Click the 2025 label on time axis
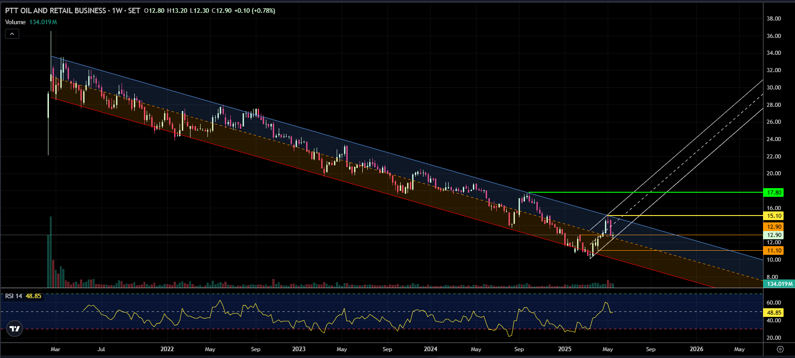The image size is (795, 358). coord(565,349)
